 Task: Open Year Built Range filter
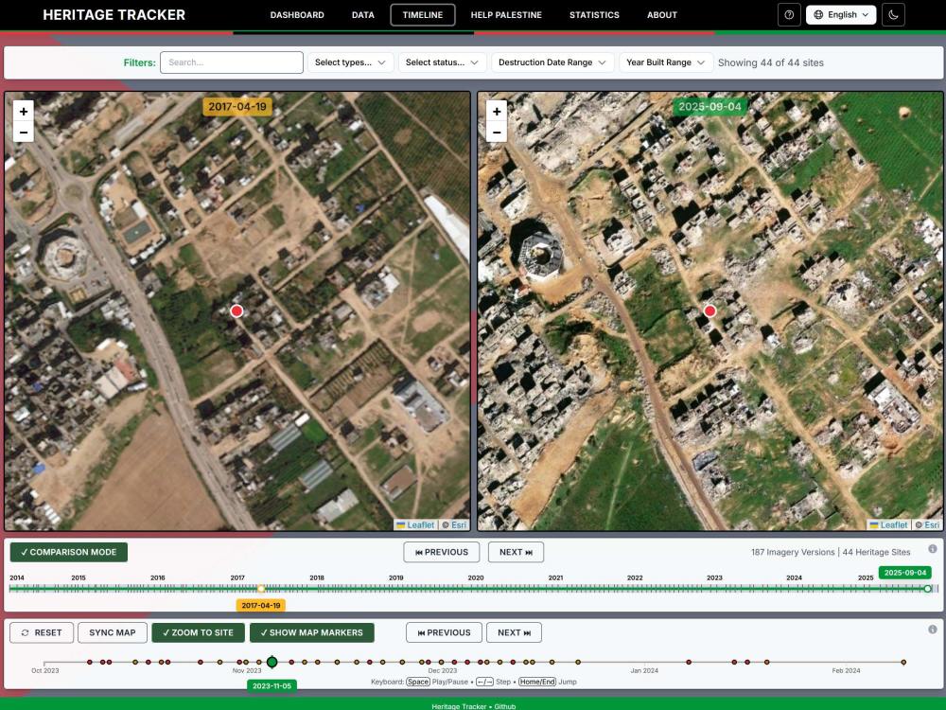666,62
